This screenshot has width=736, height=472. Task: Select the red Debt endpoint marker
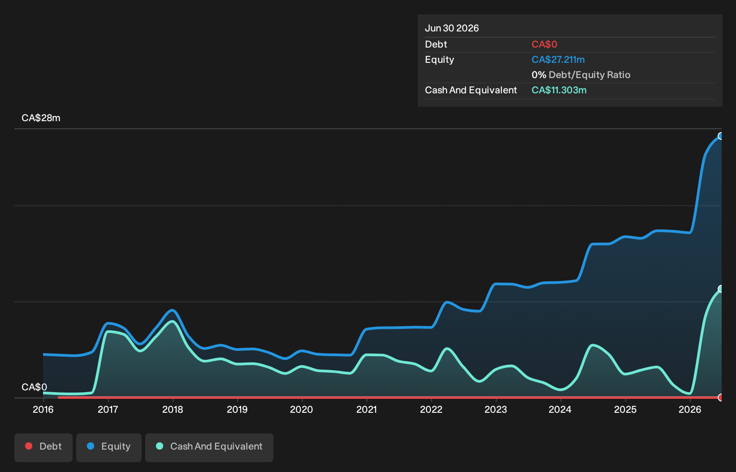tap(721, 398)
